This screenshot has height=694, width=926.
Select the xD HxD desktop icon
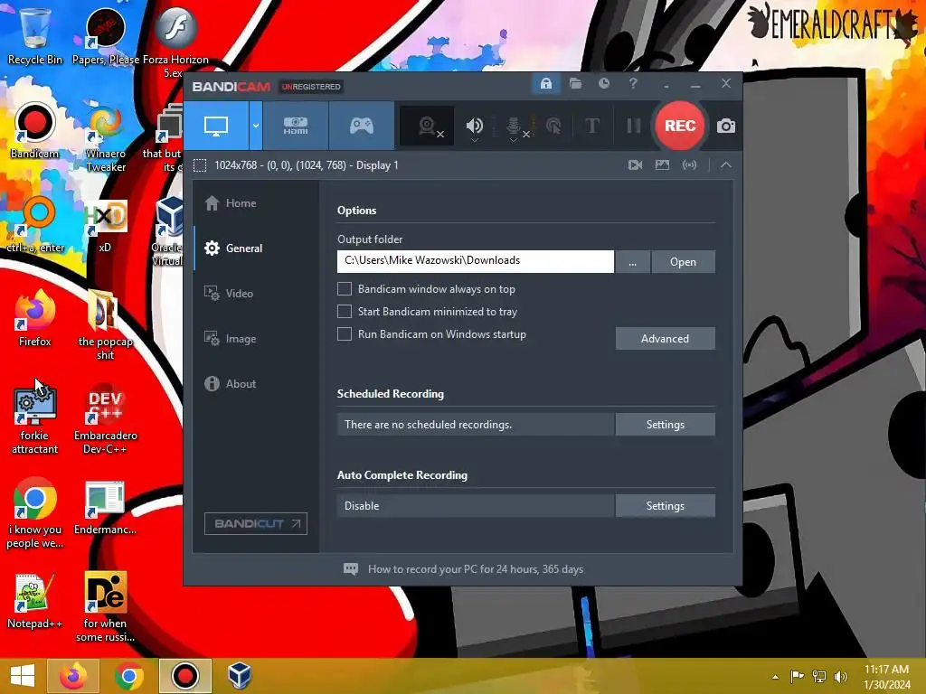105,225
